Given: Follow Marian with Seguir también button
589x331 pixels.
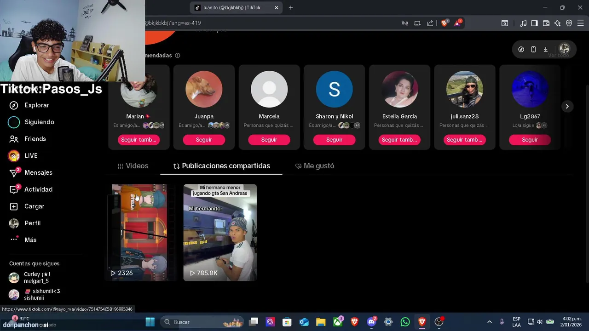Looking at the screenshot, I should 139,140.
